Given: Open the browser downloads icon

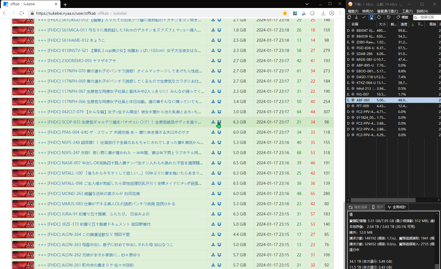Looking at the screenshot, I should pos(323,13).
